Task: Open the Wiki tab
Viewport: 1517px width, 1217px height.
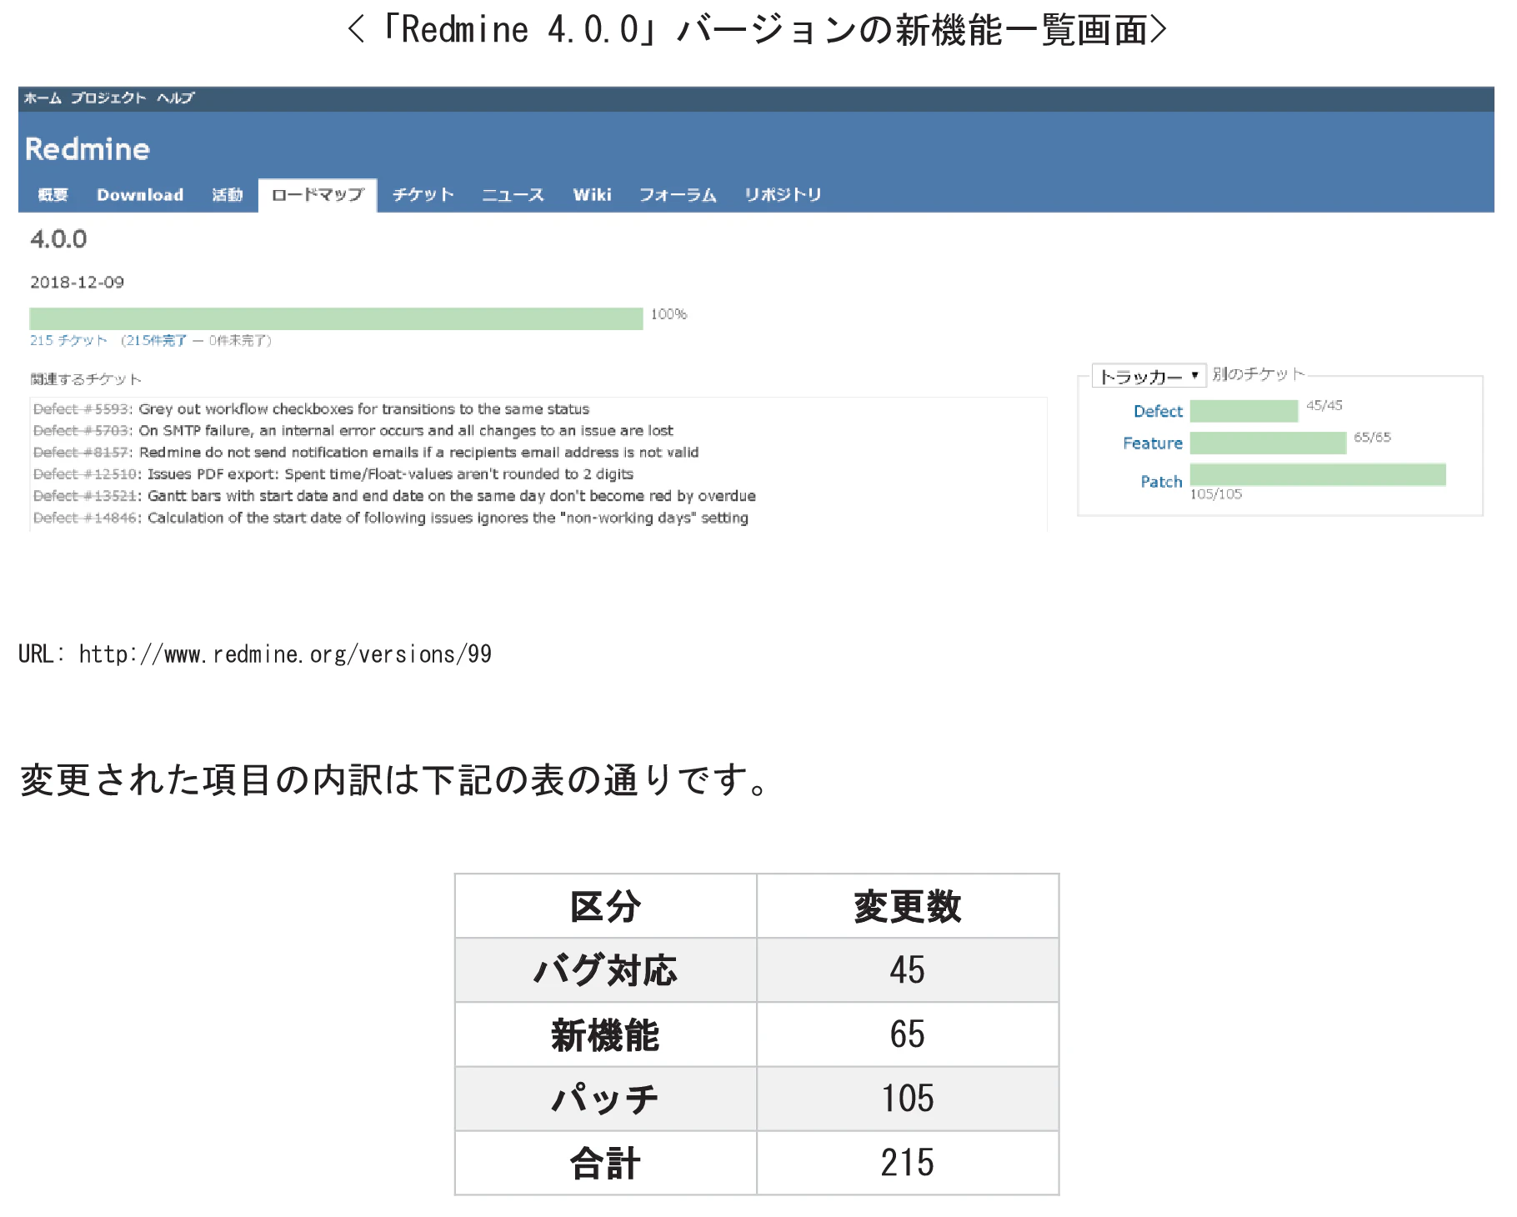Action: (x=593, y=195)
